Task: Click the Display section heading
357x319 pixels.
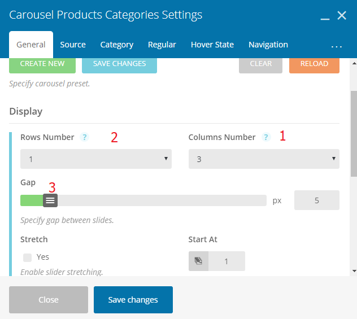Action: [x=26, y=111]
